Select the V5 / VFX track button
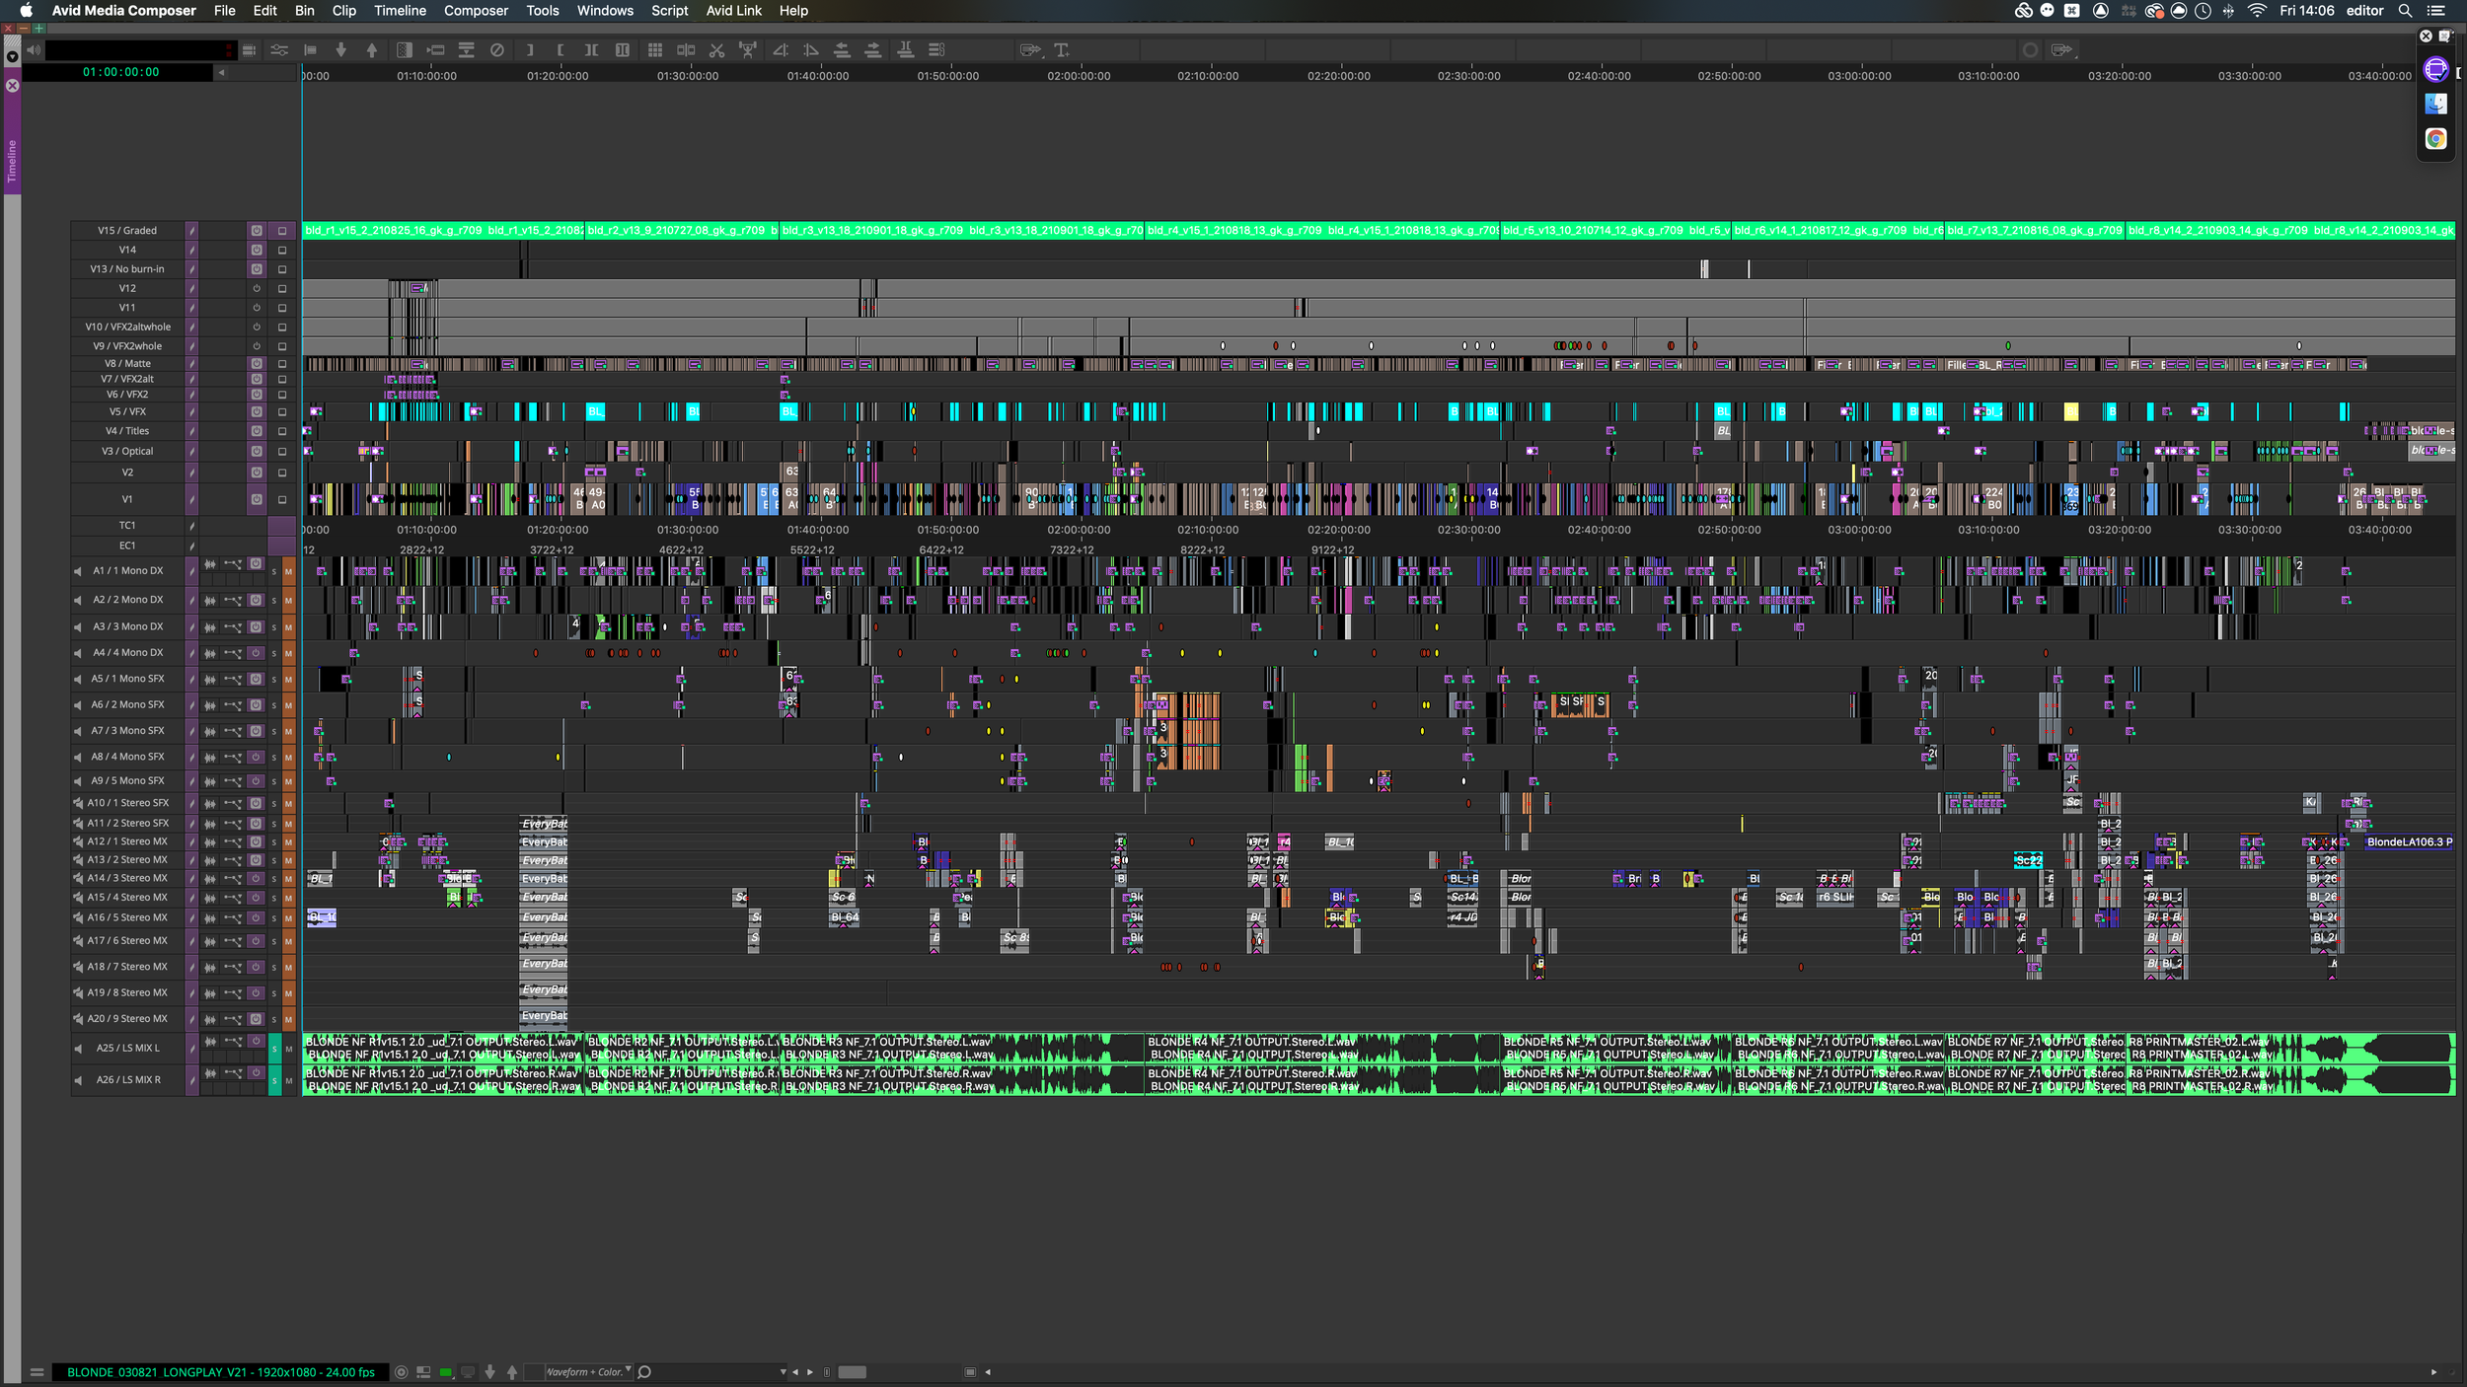The width and height of the screenshot is (2467, 1387). (x=127, y=412)
